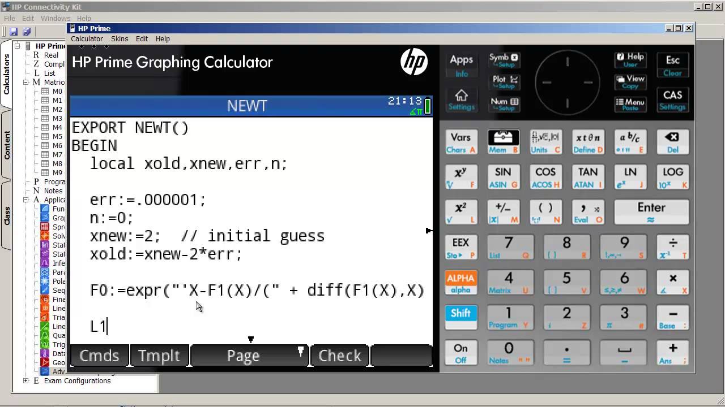Collapse the Matrices tree node
The image size is (725, 407).
[25, 82]
